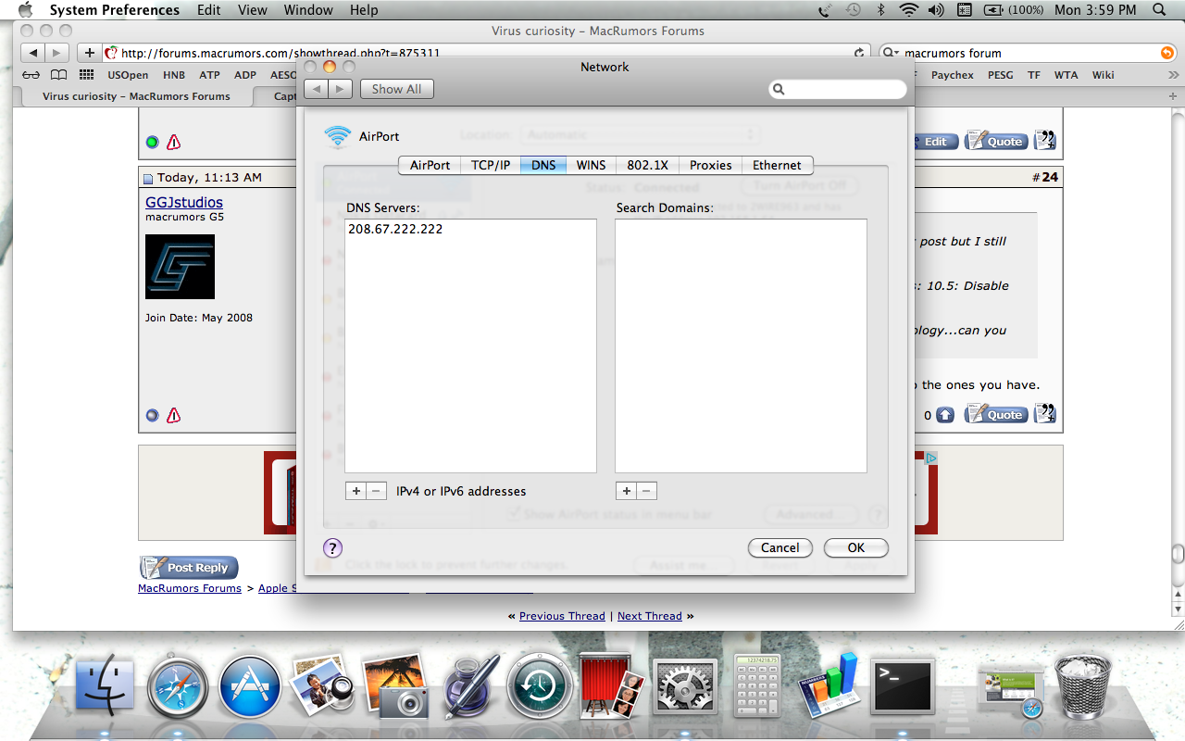The width and height of the screenshot is (1185, 741).
Task: Open GGJstudios profile link
Action: [184, 202]
